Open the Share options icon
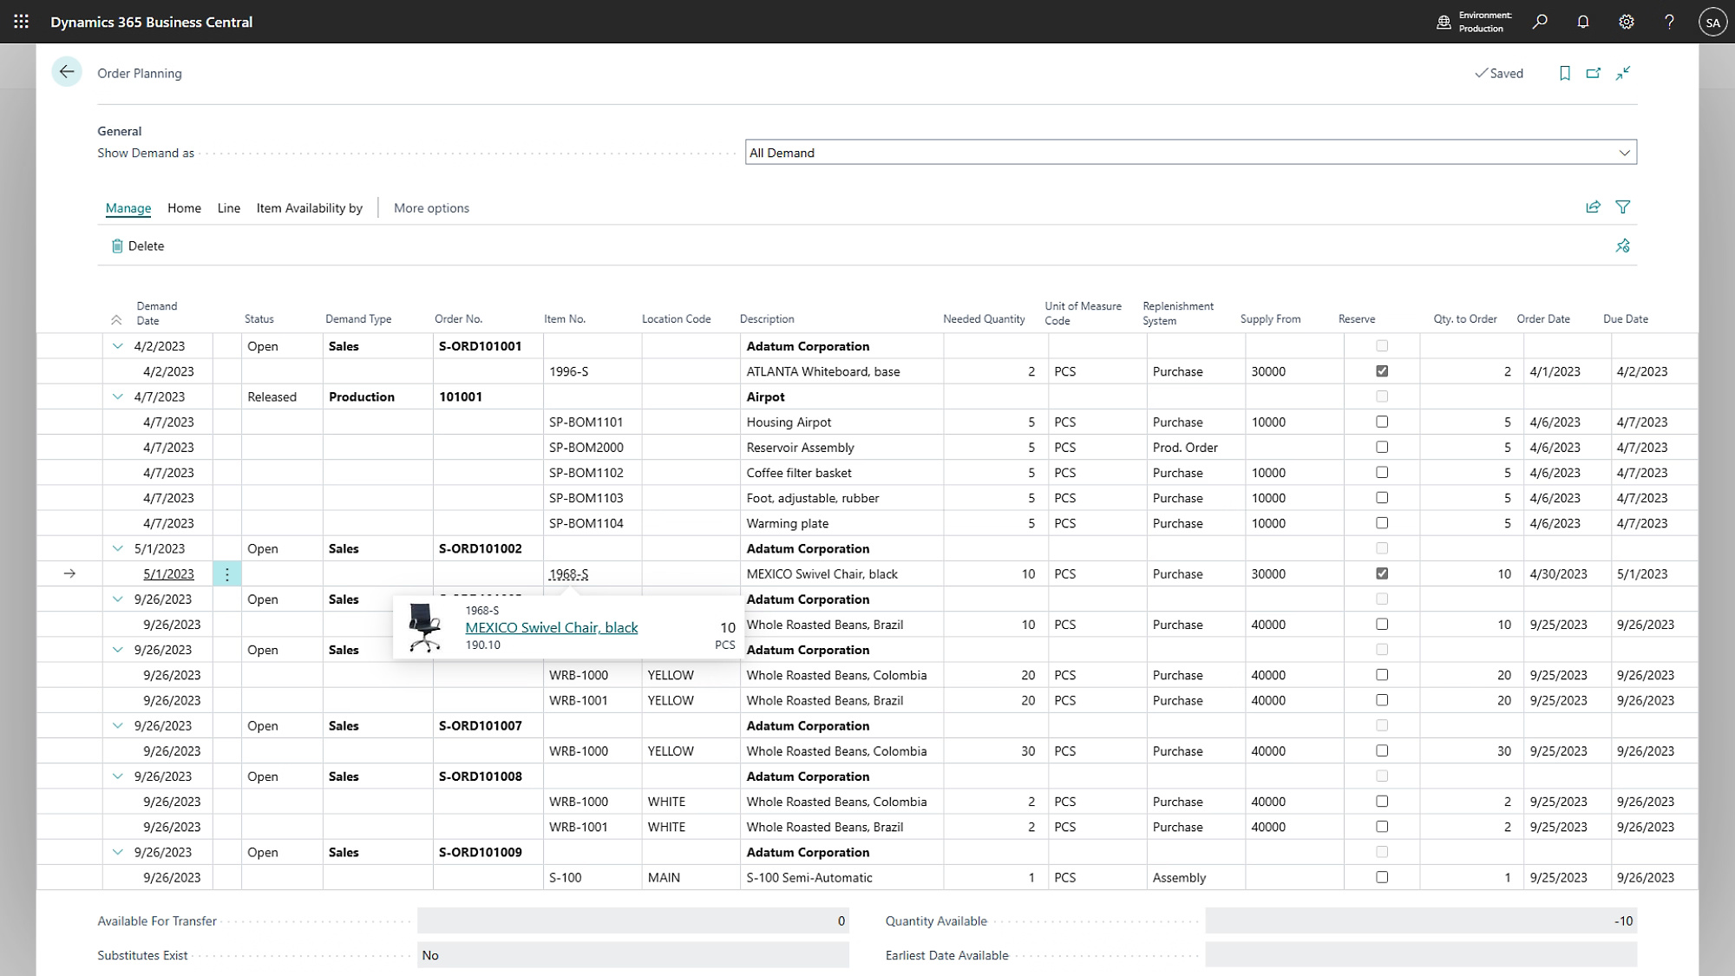 pos(1593,207)
